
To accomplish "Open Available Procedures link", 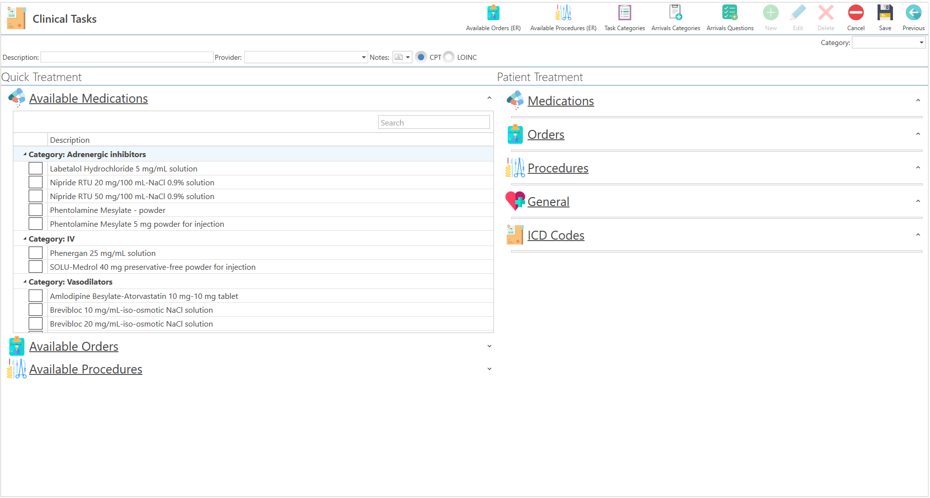I will click(86, 369).
